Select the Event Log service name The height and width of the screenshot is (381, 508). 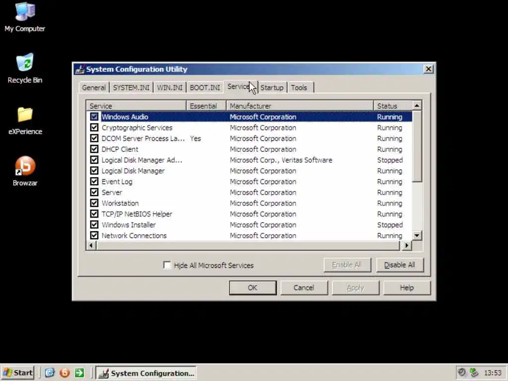117,182
